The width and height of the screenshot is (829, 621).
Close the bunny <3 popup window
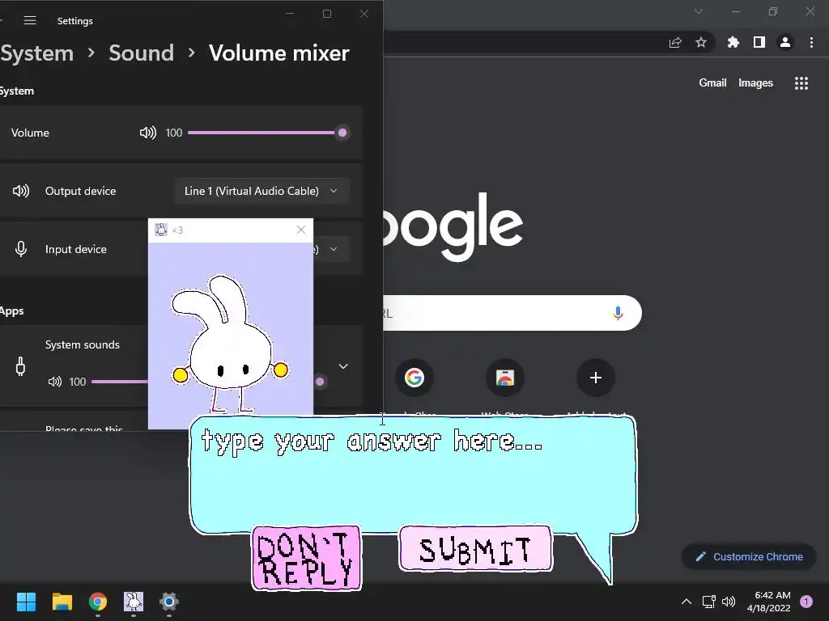point(301,230)
